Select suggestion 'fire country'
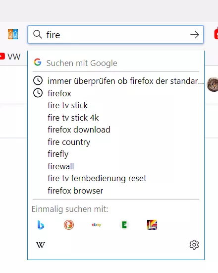This screenshot has width=218, height=273. [116, 142]
